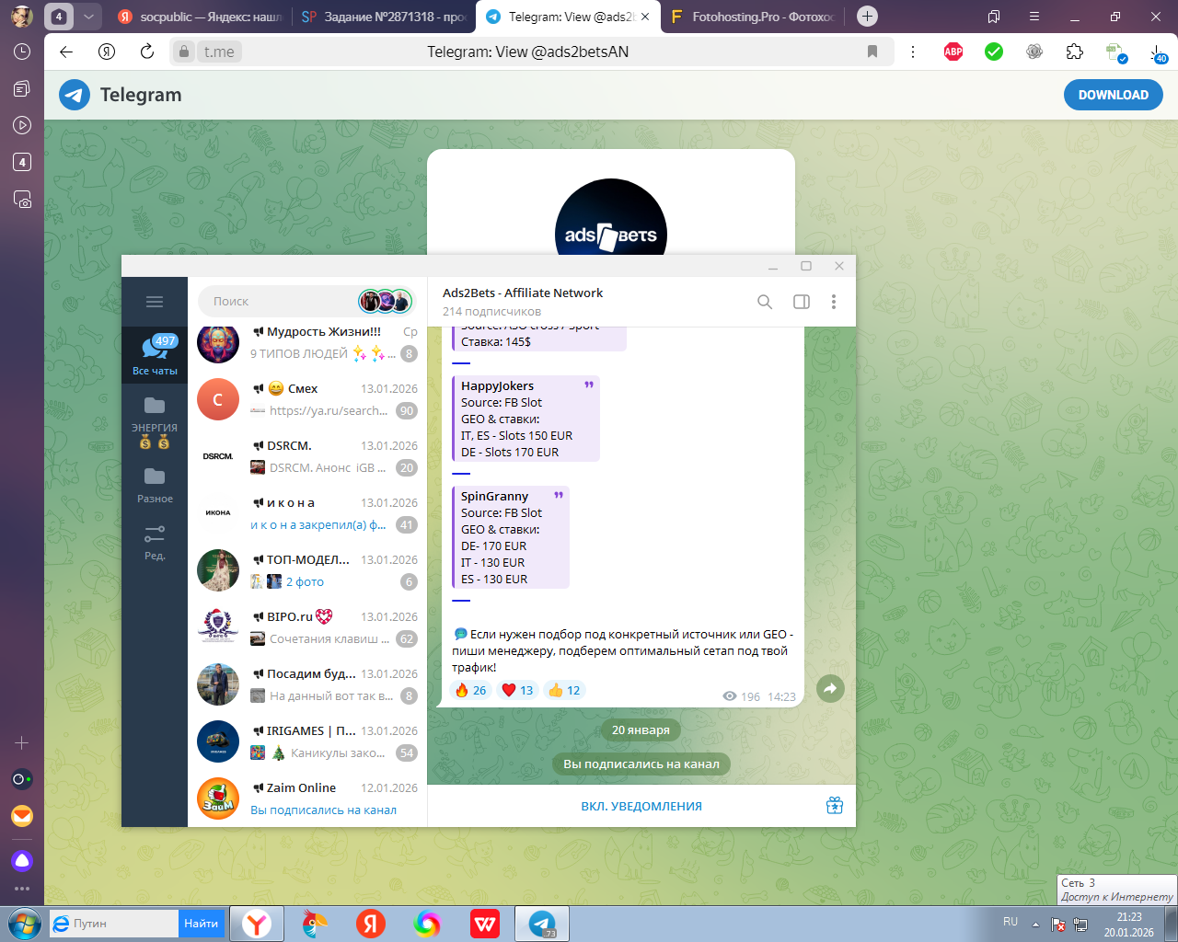Open Посадим буд... channel chat
The height and width of the screenshot is (942, 1178).
coord(307,685)
